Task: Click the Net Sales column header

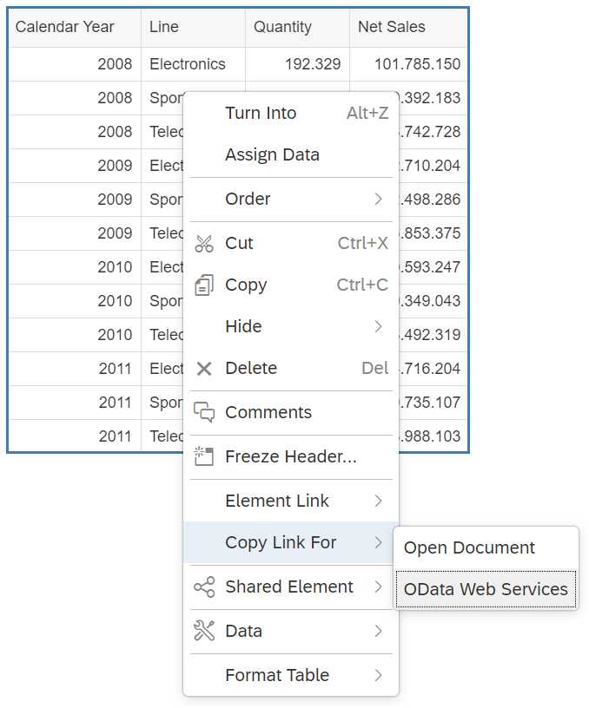Action: 408,27
